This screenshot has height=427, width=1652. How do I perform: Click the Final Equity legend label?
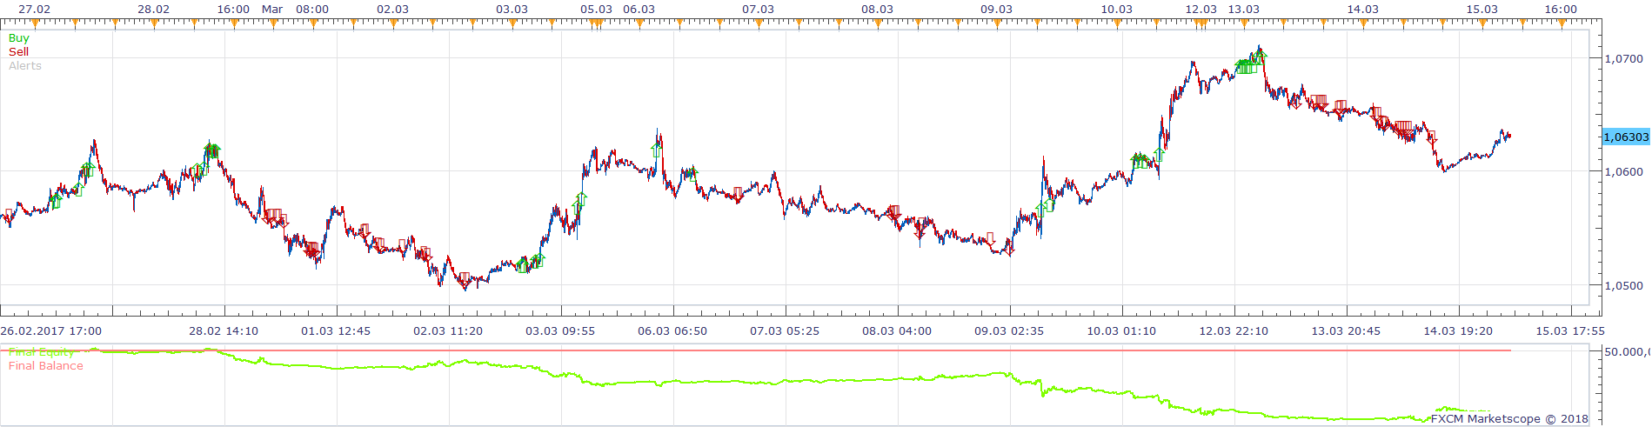pyautogui.click(x=42, y=352)
